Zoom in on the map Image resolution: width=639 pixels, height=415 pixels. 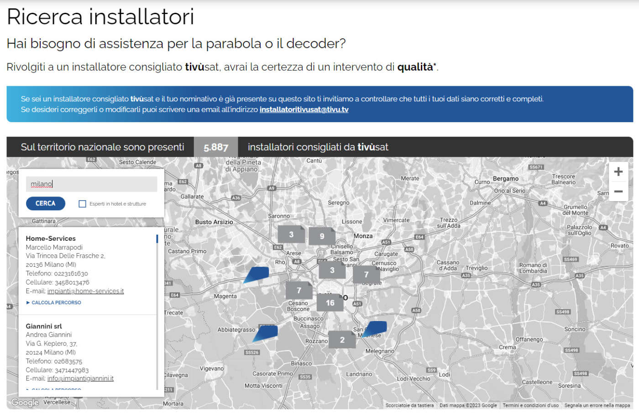[618, 172]
